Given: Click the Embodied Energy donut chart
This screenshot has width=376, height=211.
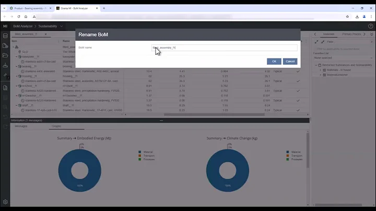Looking at the screenshot, I should pos(79,170).
